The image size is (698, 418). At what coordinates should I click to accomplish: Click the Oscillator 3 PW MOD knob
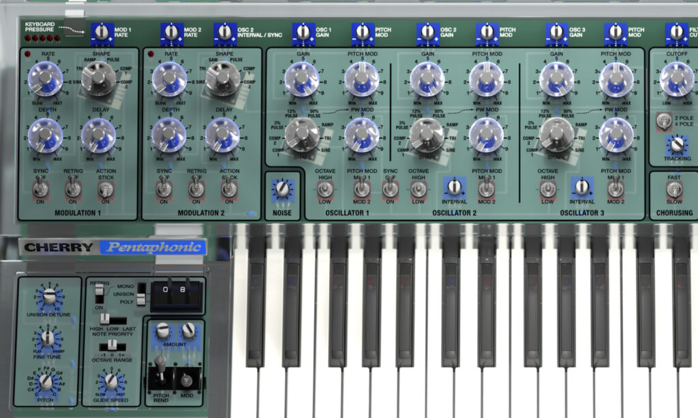click(616, 135)
